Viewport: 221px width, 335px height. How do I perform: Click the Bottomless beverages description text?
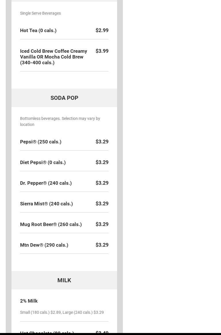60,121
